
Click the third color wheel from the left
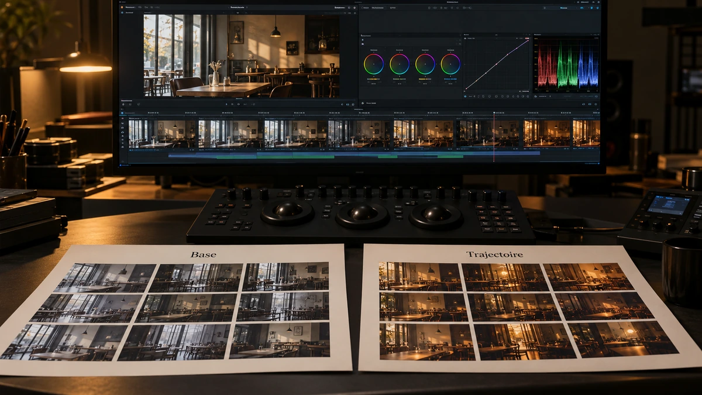[425, 64]
